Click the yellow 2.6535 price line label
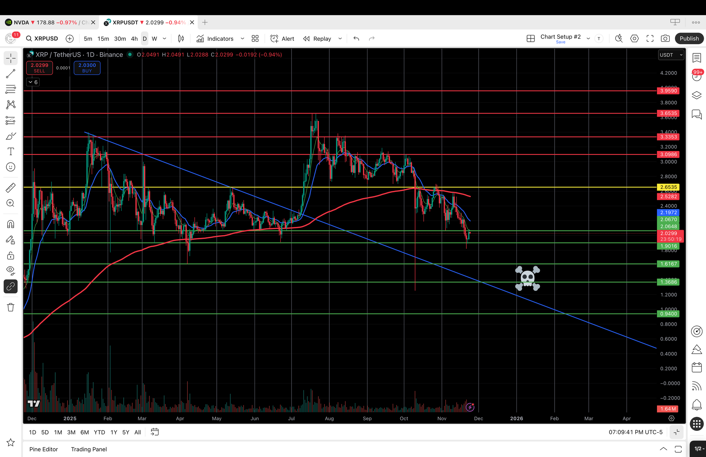This screenshot has height=457, width=706. coord(668,187)
